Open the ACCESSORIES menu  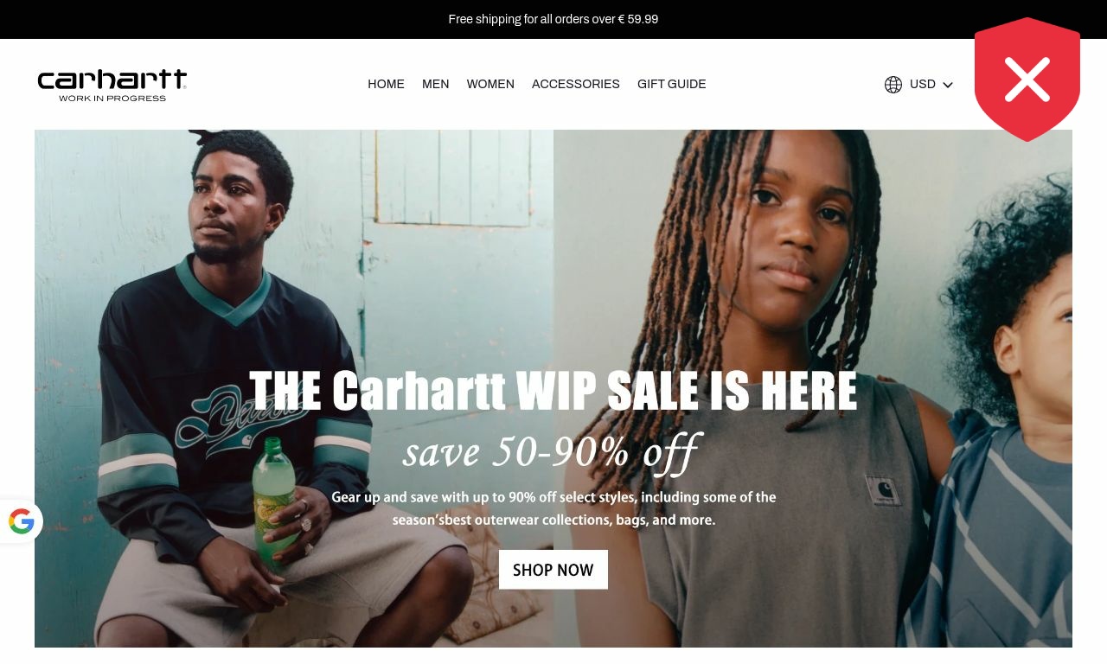pyautogui.click(x=575, y=84)
